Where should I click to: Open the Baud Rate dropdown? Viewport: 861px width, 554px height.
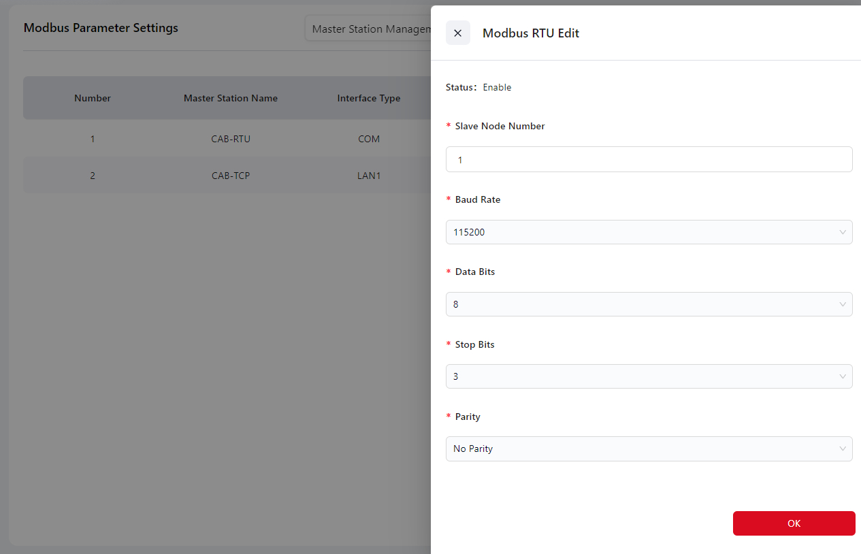click(x=648, y=232)
